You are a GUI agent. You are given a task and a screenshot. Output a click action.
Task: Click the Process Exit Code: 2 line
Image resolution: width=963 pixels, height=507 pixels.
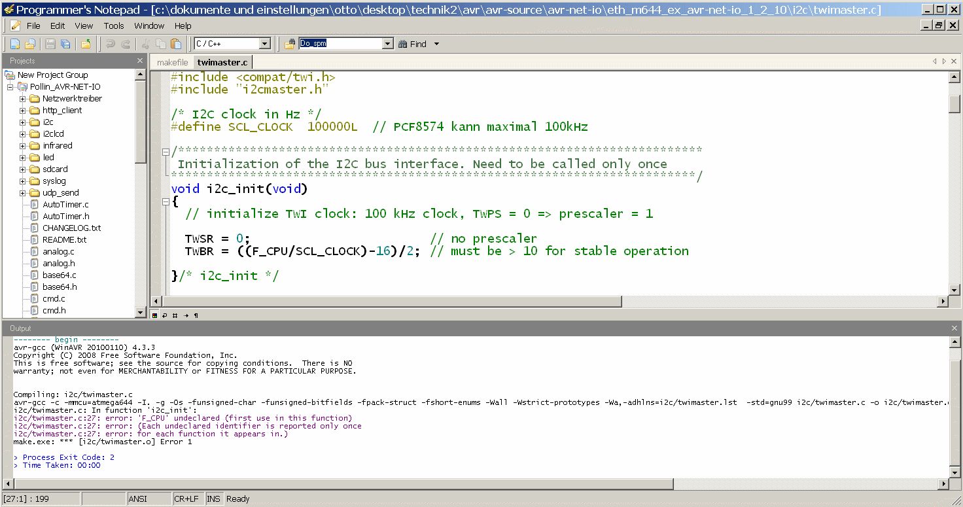coord(64,457)
